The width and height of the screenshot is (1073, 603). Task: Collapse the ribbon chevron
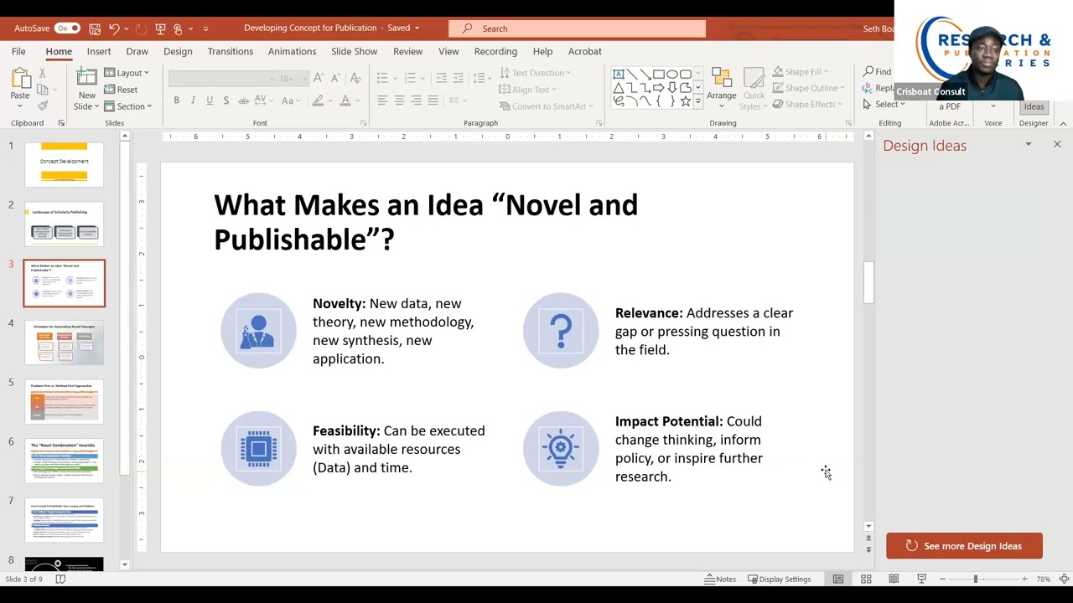point(1063,123)
